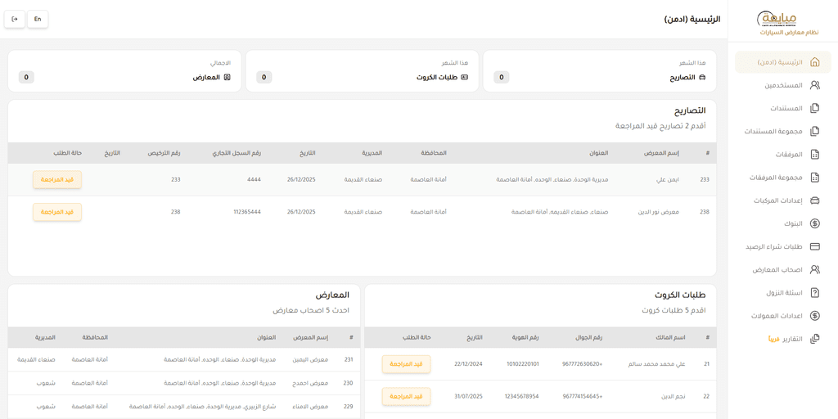The width and height of the screenshot is (838, 419).
Task: Click the vehicle settings car icon
Action: [814, 200]
